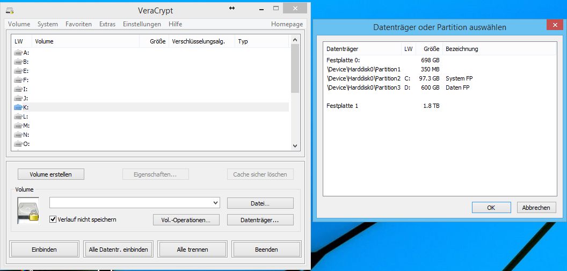567x271 pixels.
Task: Open the Extras menu
Action: tap(107, 24)
